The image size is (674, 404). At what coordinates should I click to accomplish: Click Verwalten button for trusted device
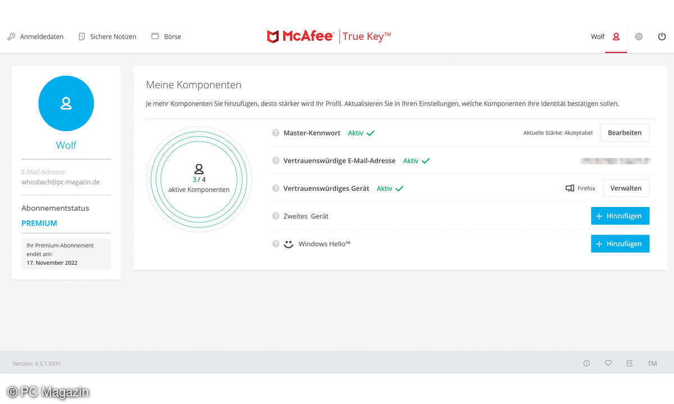626,188
